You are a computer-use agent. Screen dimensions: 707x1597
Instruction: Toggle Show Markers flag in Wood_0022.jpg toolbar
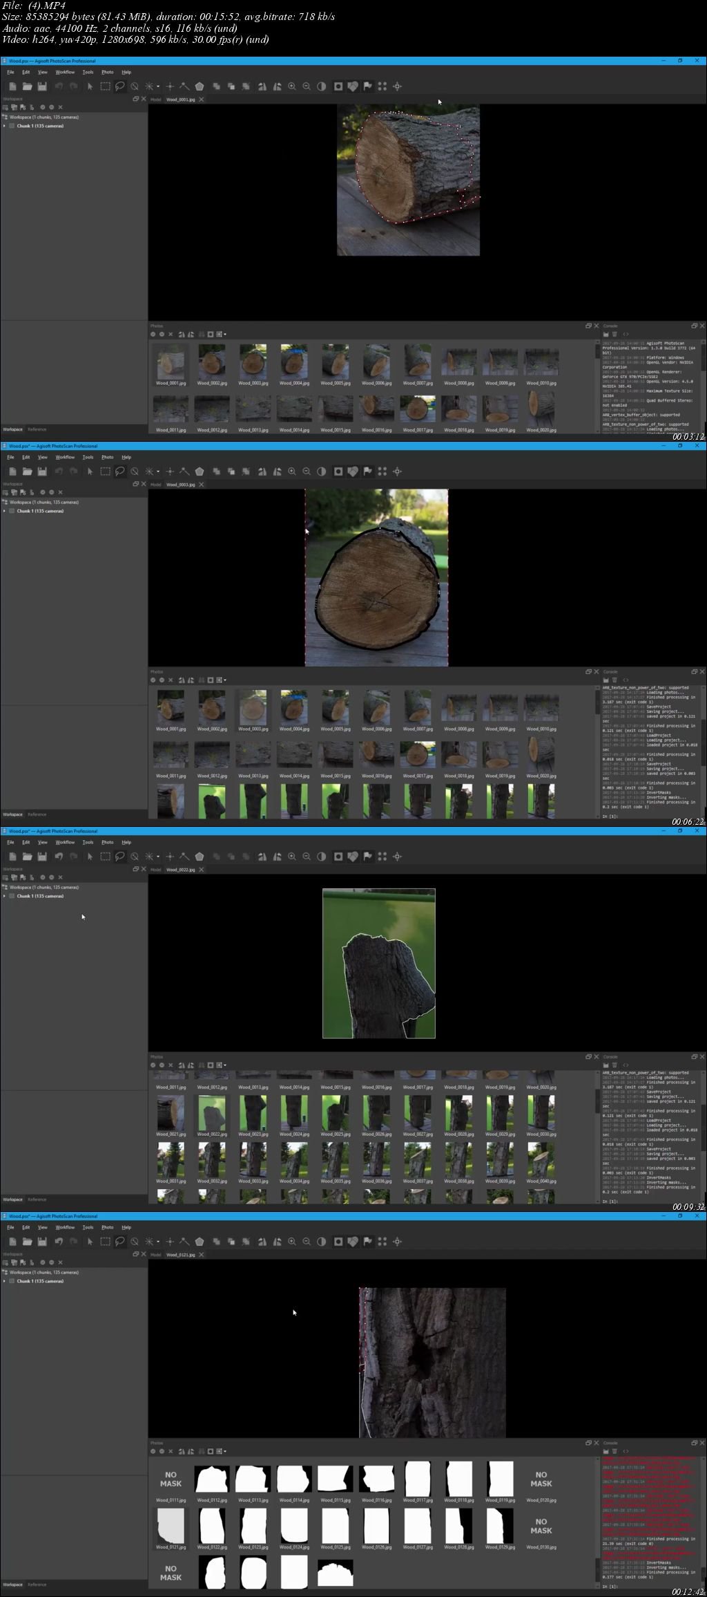coord(368,857)
